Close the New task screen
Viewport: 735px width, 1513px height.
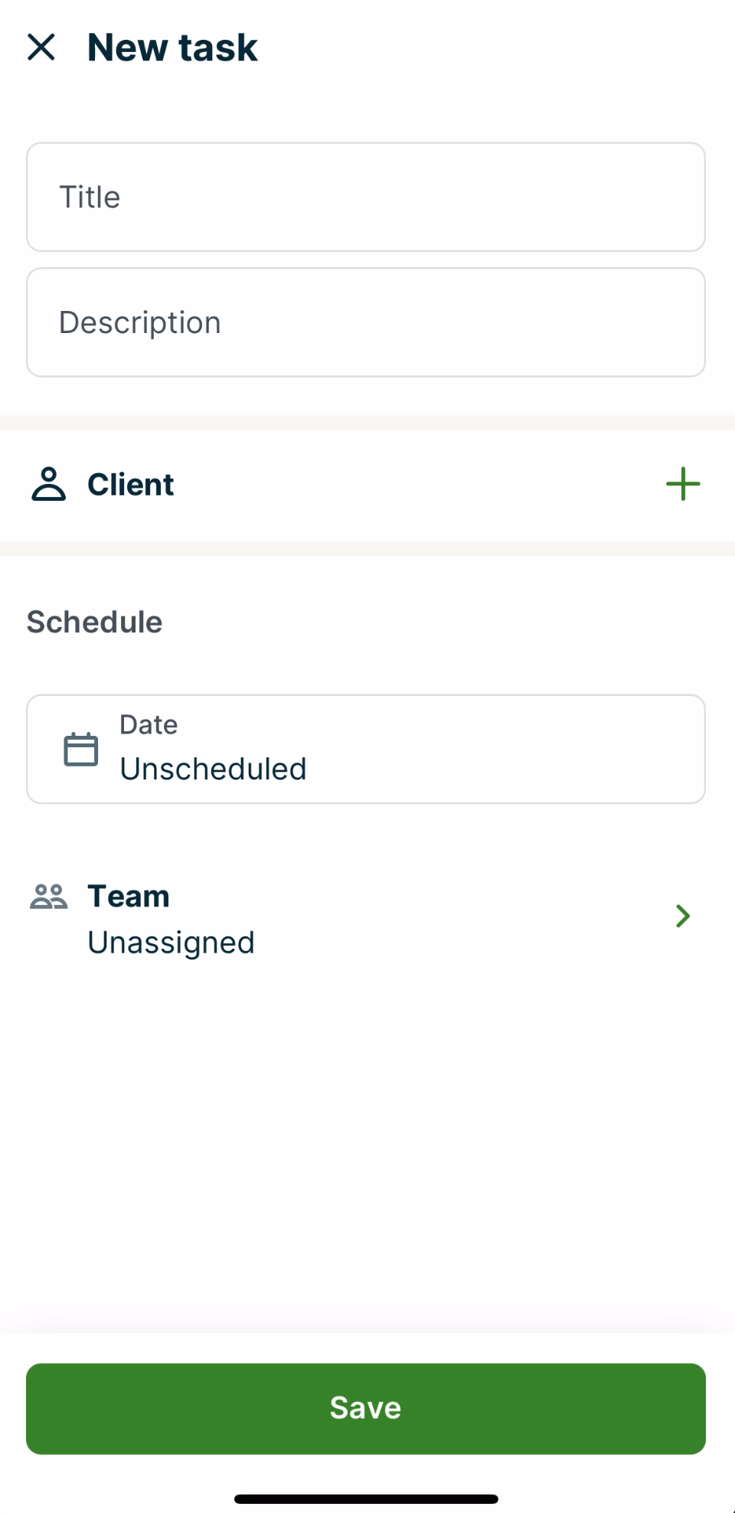(41, 47)
